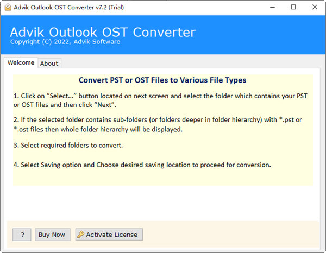
Task: Click the key icon on Activate License
Action: pyautogui.click(x=81, y=235)
